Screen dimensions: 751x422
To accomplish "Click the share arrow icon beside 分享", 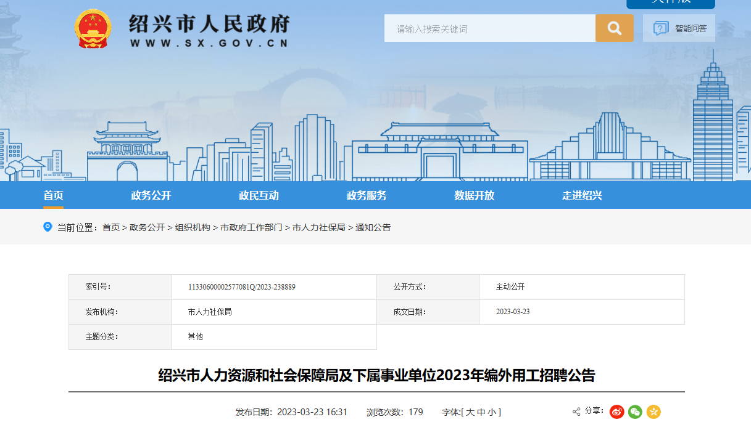I will [576, 412].
